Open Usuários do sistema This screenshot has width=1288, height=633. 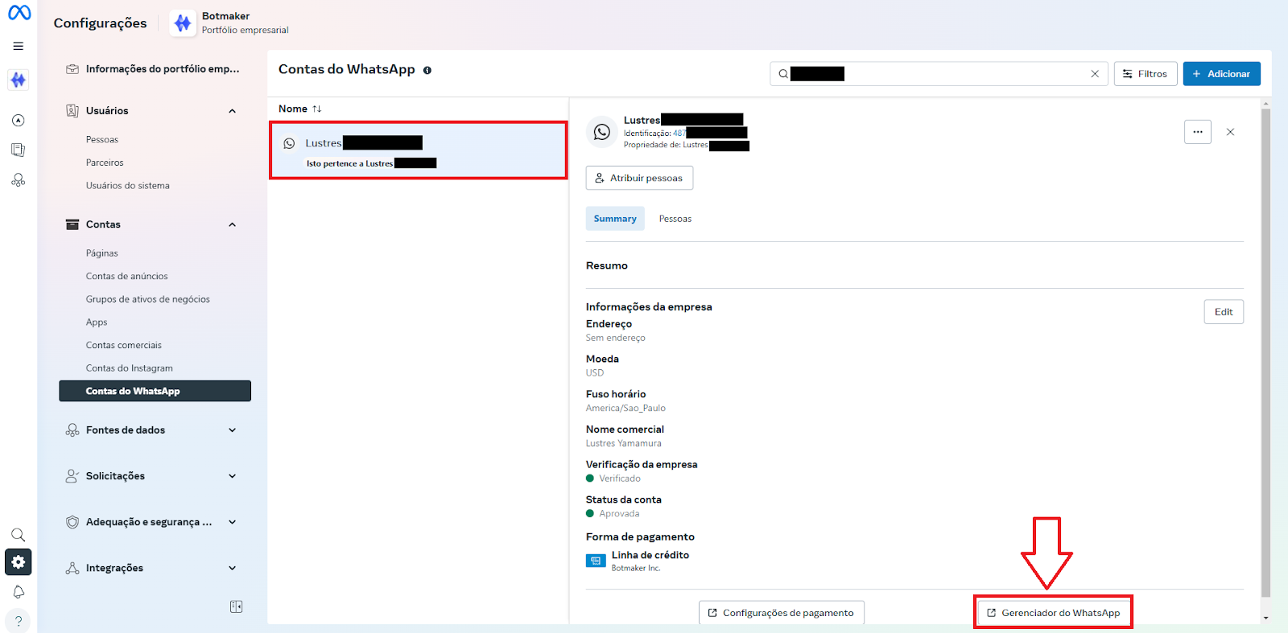pos(128,186)
